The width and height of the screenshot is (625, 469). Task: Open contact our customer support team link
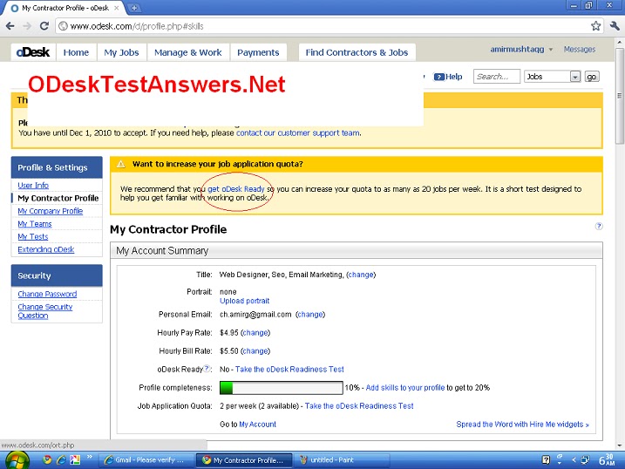tap(298, 133)
